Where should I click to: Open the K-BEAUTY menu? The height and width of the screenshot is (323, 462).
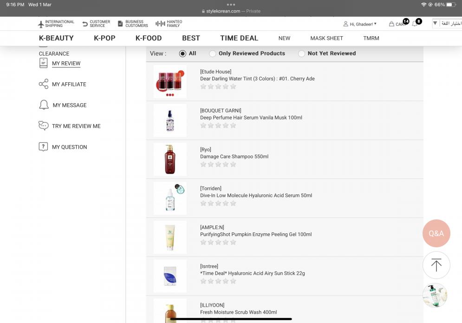pos(56,38)
